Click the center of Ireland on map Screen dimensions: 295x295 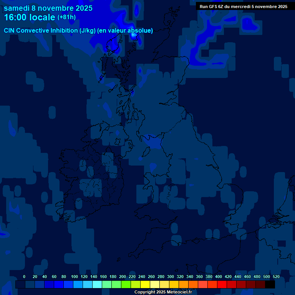pos(90,181)
